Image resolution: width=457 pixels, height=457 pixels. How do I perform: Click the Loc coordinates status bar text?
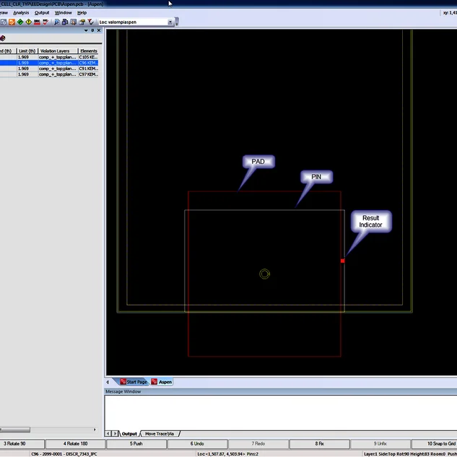coord(228,454)
